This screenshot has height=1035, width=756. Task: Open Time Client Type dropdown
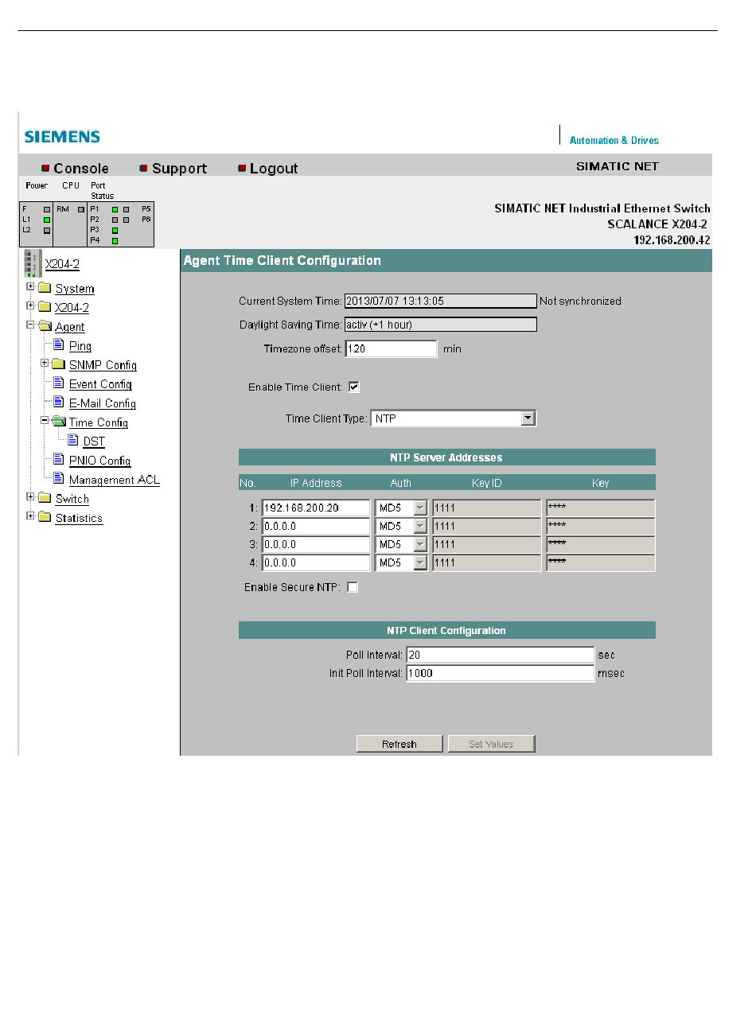(x=528, y=418)
